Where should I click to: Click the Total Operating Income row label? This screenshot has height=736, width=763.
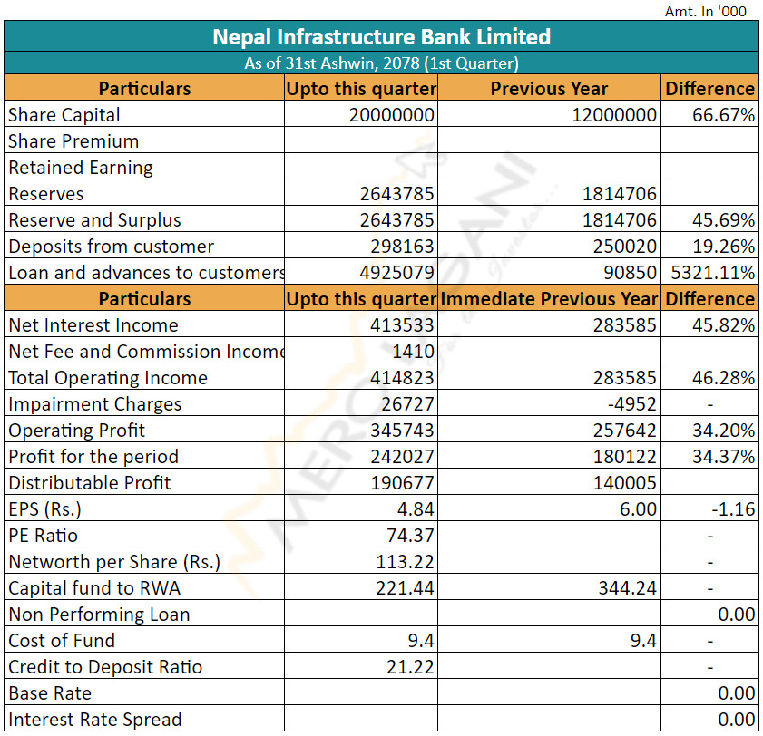108,378
